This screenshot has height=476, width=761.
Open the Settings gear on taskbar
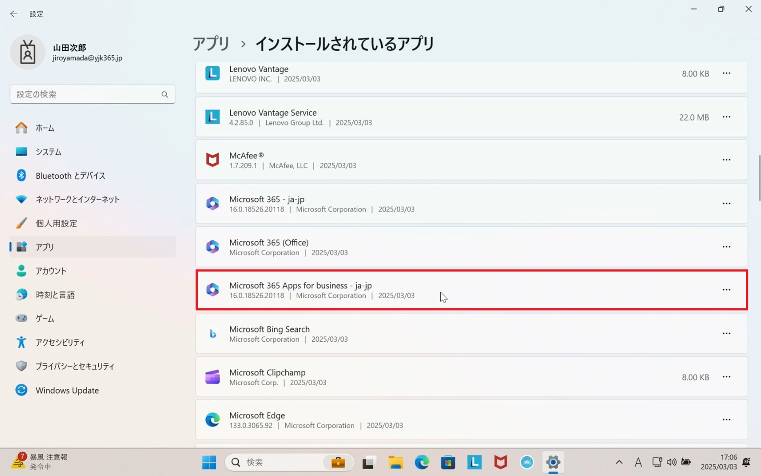[553, 462]
